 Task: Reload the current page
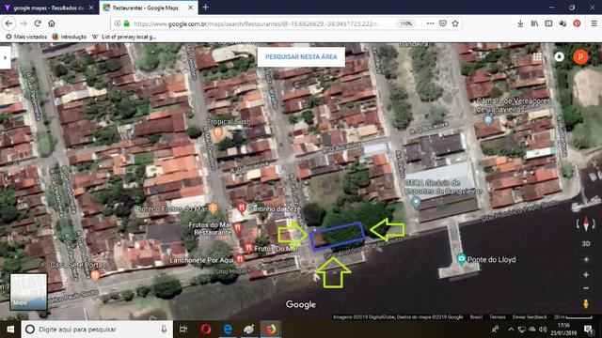tap(38, 23)
